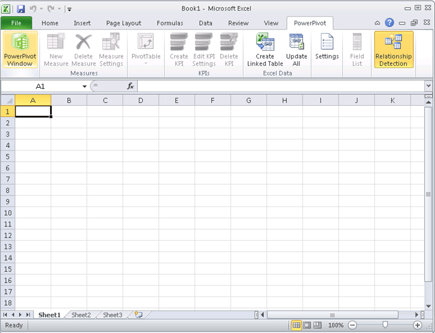The height and width of the screenshot is (333, 435).
Task: Click Create Linked Table icon
Action: (x=265, y=50)
